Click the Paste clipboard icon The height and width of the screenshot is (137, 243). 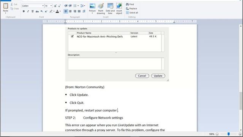[6, 6]
